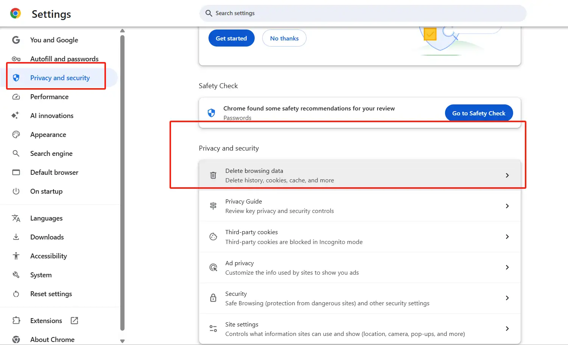Click the signpost icon for Privacy Guide
This screenshot has height=345, width=568.
tap(213, 206)
